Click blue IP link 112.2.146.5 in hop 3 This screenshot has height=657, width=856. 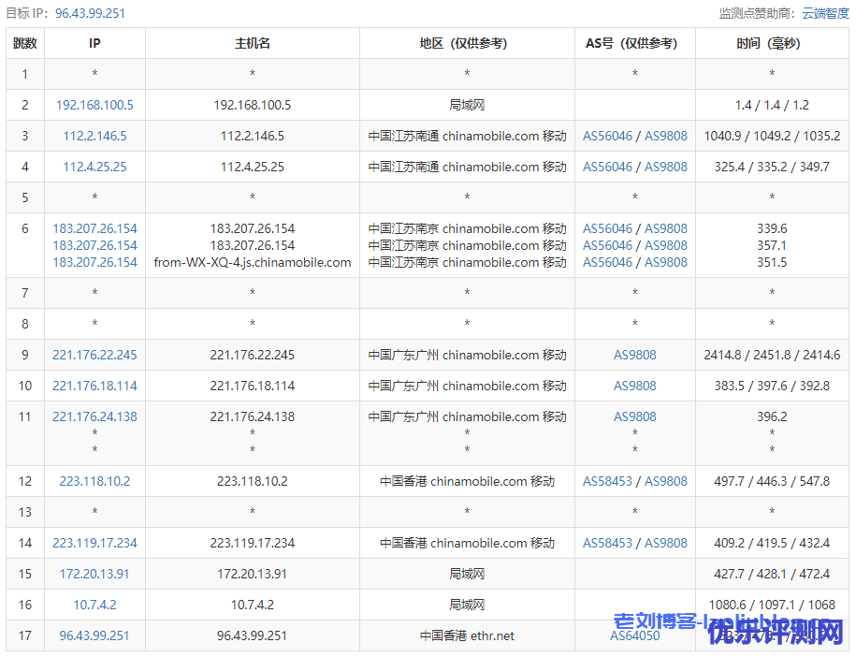tap(94, 136)
